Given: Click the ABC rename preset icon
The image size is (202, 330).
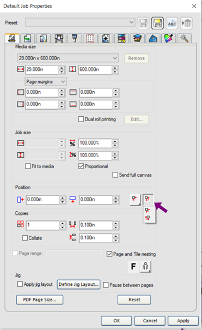Looking at the screenshot, I should (x=172, y=23).
